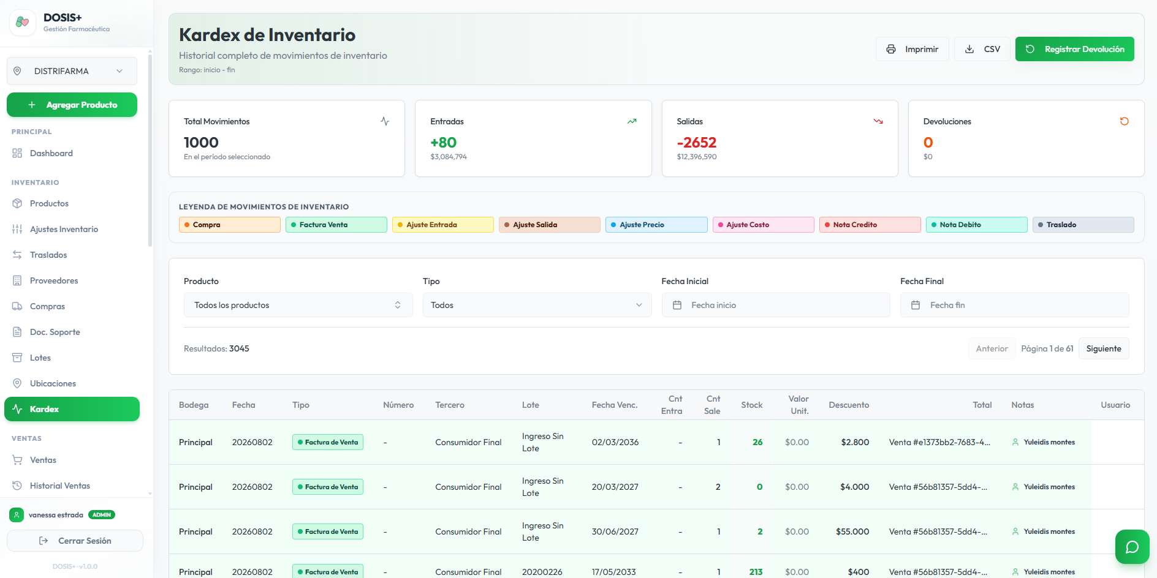Click the Registrar Devolución button
This screenshot has width=1157, height=578.
pyautogui.click(x=1074, y=49)
